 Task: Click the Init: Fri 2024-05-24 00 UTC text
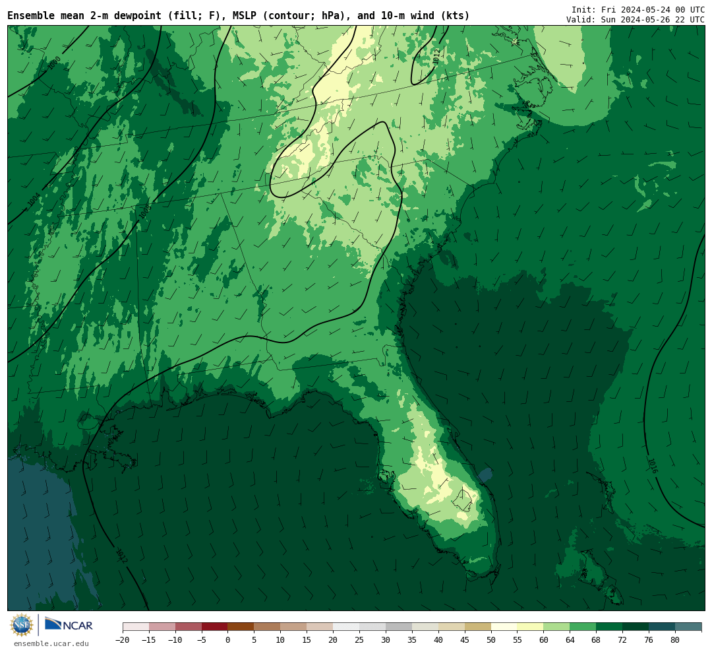tap(638, 9)
